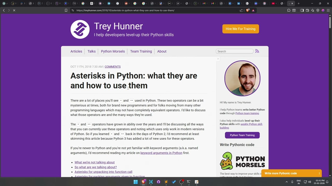The height and width of the screenshot is (186, 332).
Task: Open the Talks menu item
Action: 92,51
